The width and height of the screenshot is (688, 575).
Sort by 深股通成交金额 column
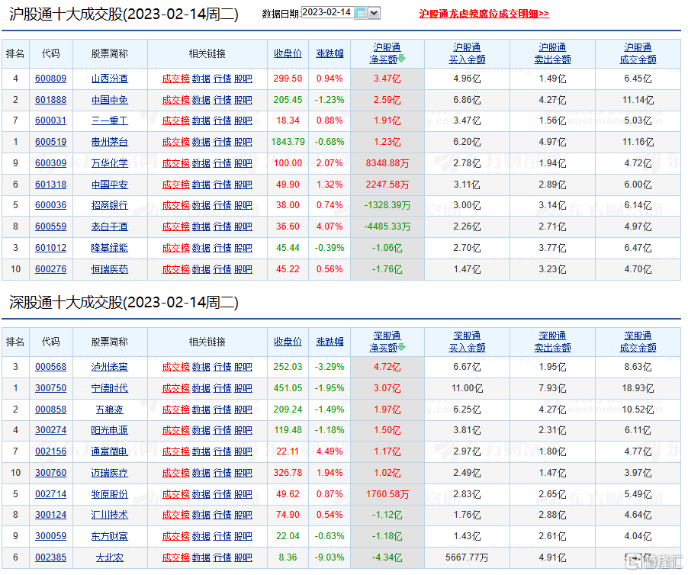pos(638,342)
